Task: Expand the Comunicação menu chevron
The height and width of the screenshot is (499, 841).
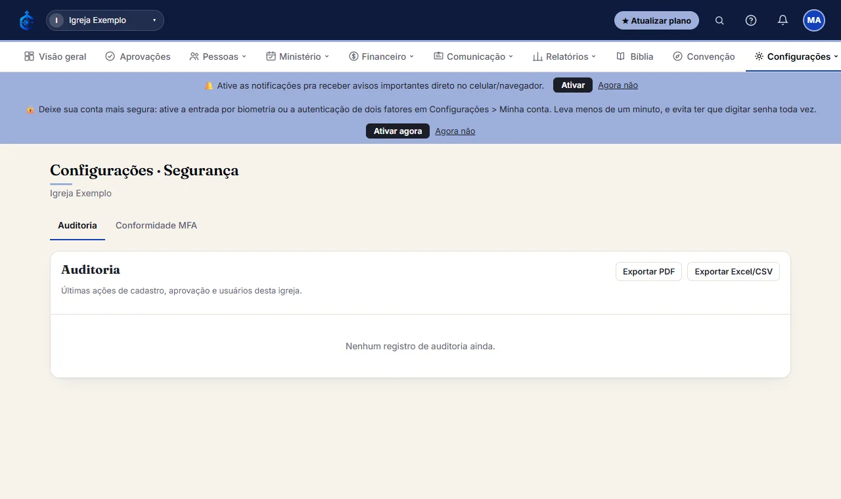Action: click(511, 56)
